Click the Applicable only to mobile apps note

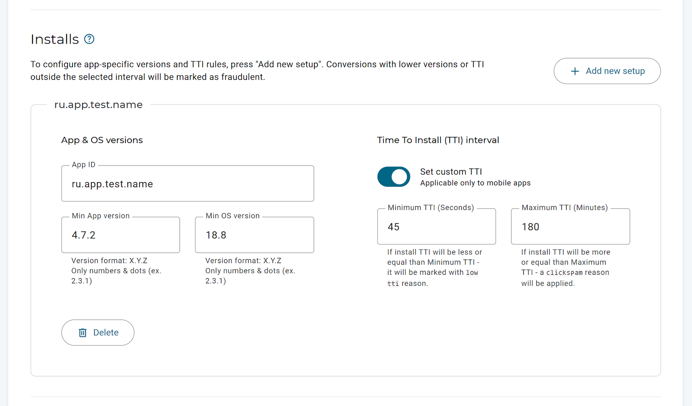point(475,183)
